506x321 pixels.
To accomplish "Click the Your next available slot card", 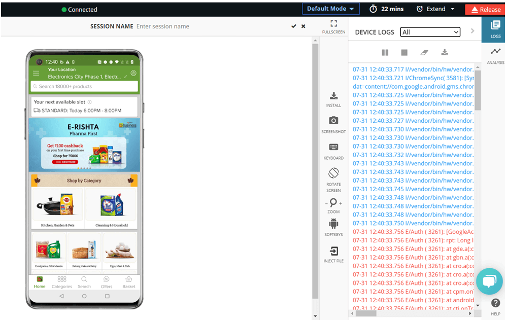I will click(84, 106).
